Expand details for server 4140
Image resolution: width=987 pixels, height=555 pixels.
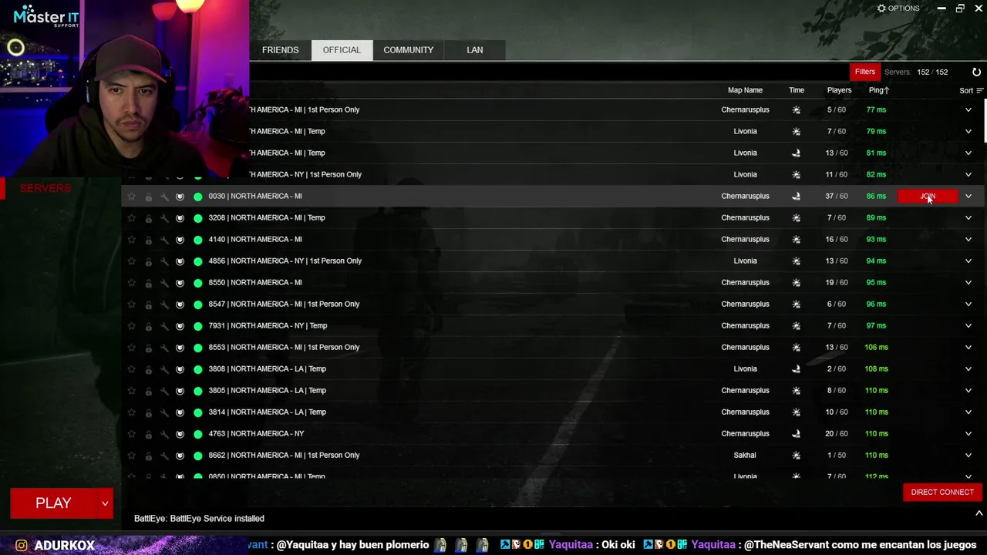click(x=968, y=239)
